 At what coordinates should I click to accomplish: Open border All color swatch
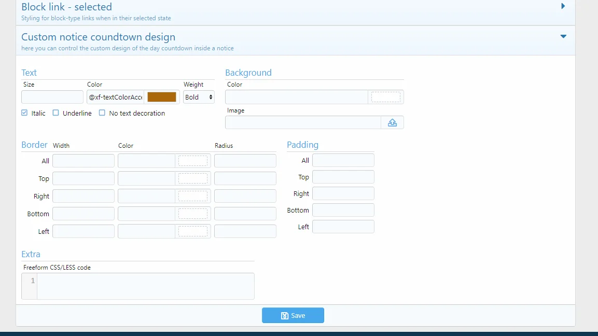(192, 161)
